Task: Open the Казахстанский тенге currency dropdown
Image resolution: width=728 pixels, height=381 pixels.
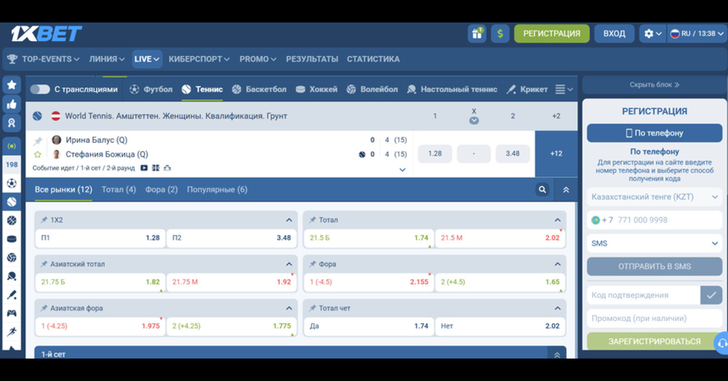Action: point(655,197)
